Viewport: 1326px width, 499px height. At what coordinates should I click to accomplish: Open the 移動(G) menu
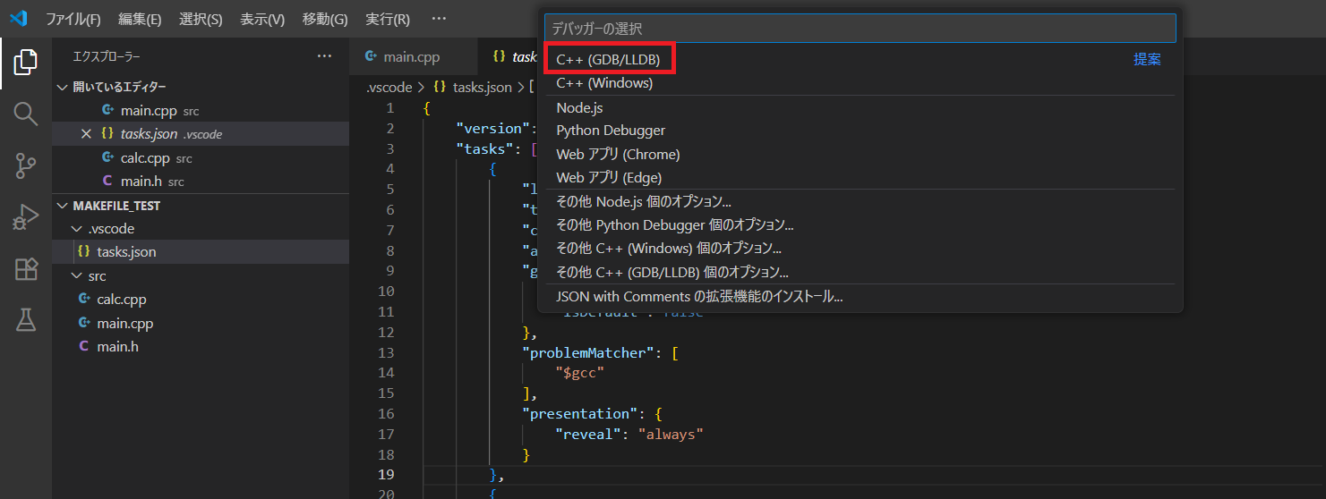pos(325,19)
